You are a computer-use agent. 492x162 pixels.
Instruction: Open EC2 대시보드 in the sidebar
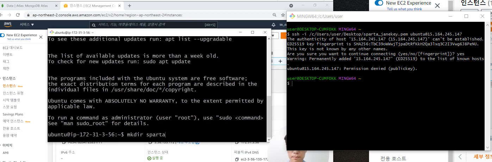pyautogui.click(x=12, y=47)
